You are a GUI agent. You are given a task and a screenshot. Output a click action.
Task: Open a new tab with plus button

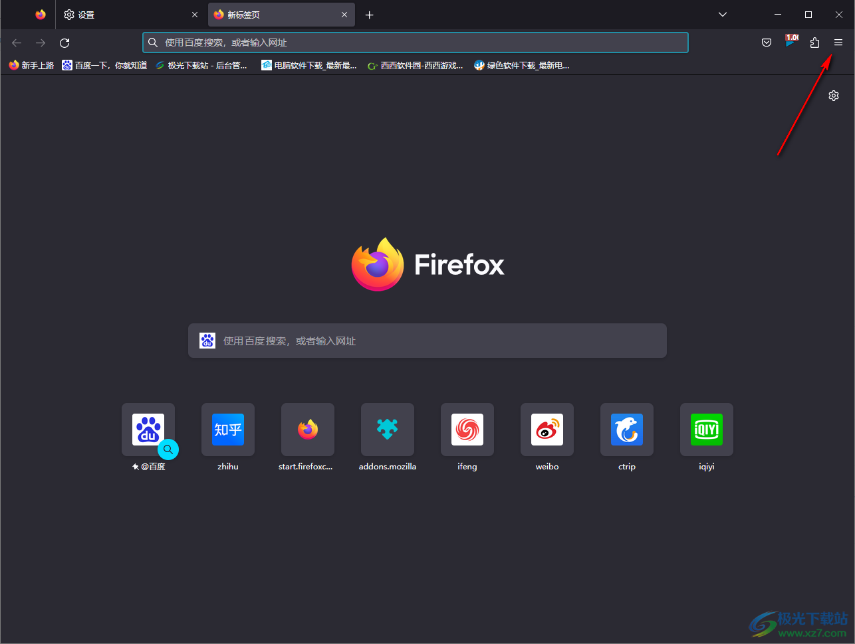point(370,15)
